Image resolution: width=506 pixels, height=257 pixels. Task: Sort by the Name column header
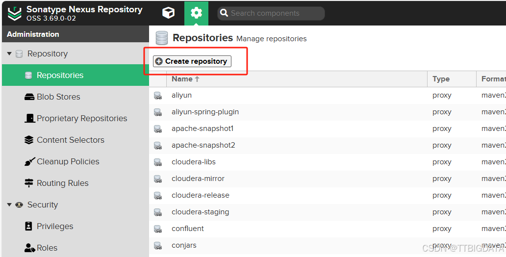point(297,79)
